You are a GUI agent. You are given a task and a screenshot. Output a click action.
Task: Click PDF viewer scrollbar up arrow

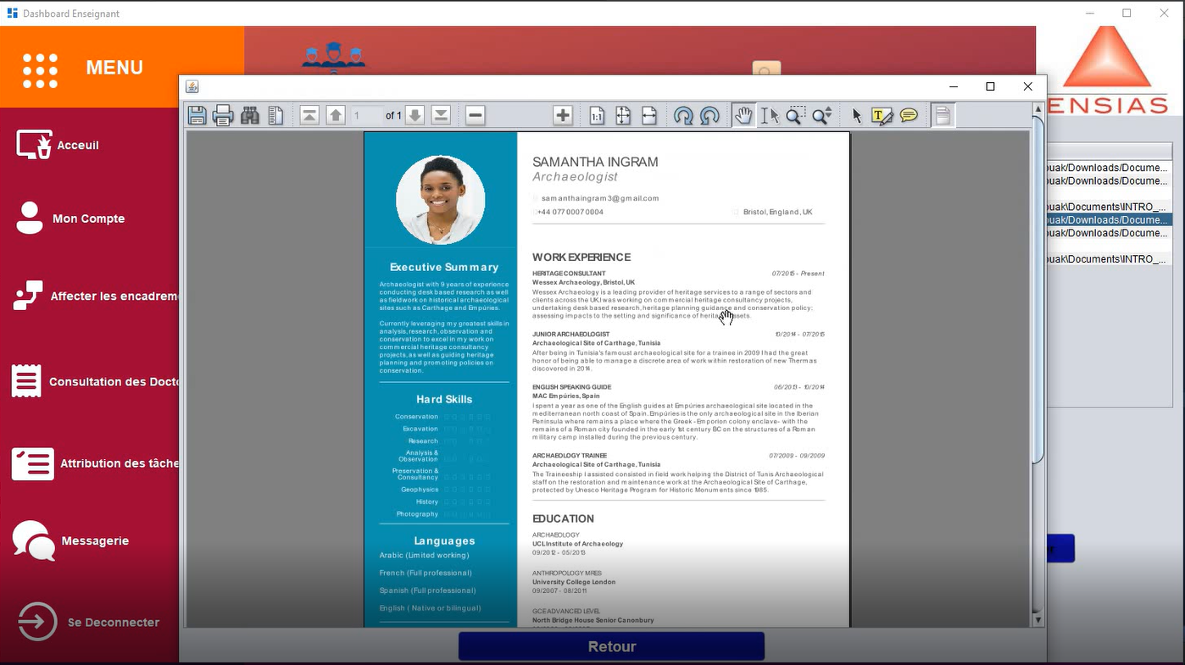[1038, 109]
